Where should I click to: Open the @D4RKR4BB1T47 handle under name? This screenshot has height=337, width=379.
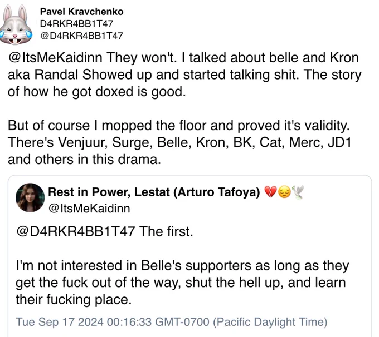click(82, 36)
